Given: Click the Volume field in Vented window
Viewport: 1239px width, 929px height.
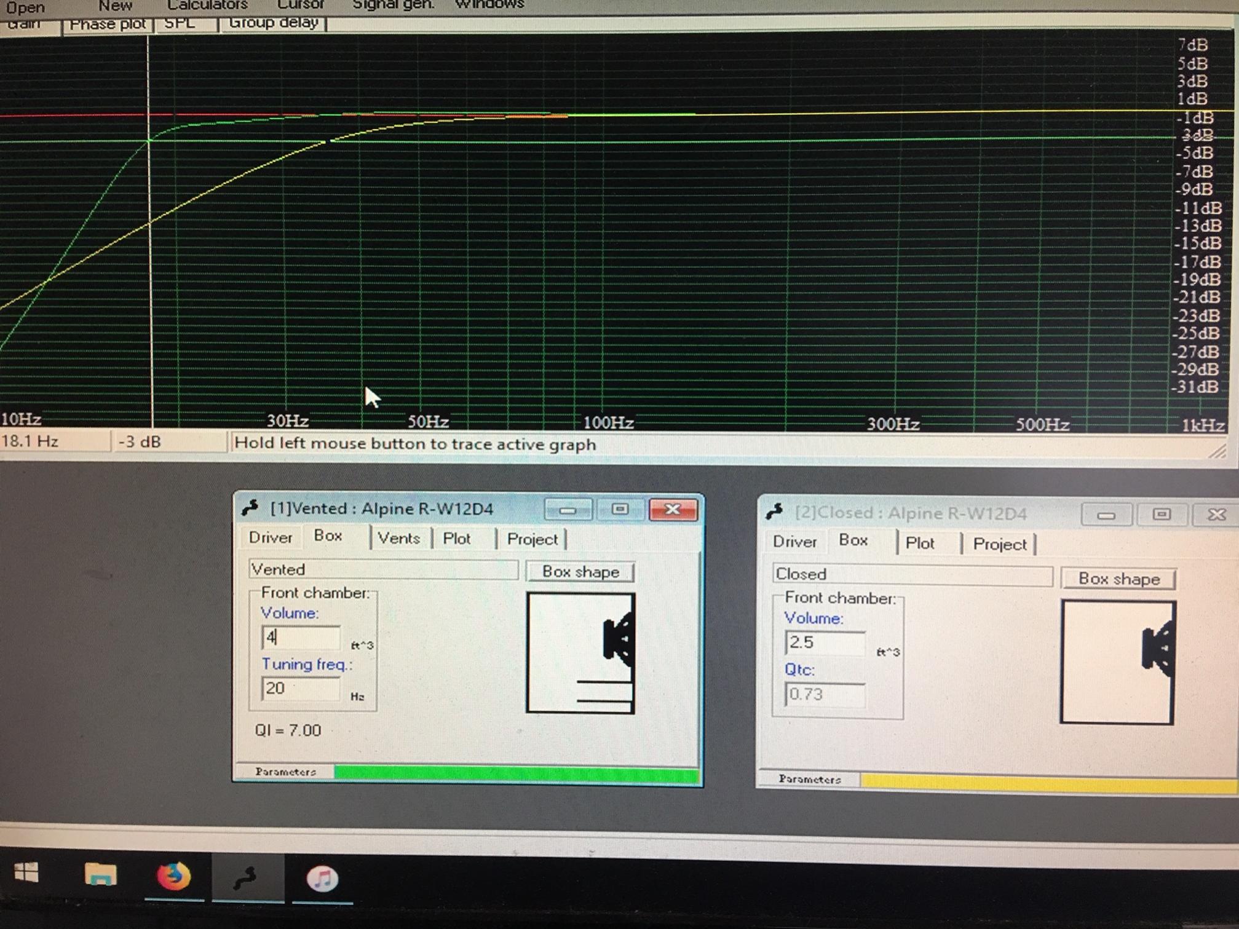Looking at the screenshot, I should (x=301, y=638).
